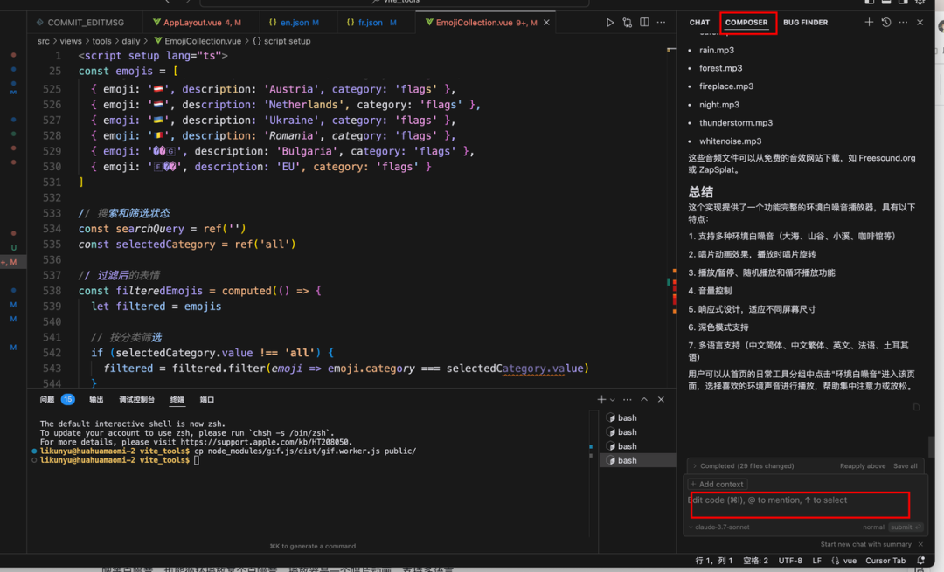Open editor More Actions ellipsis menu
The width and height of the screenshot is (944, 572).
[x=661, y=22]
